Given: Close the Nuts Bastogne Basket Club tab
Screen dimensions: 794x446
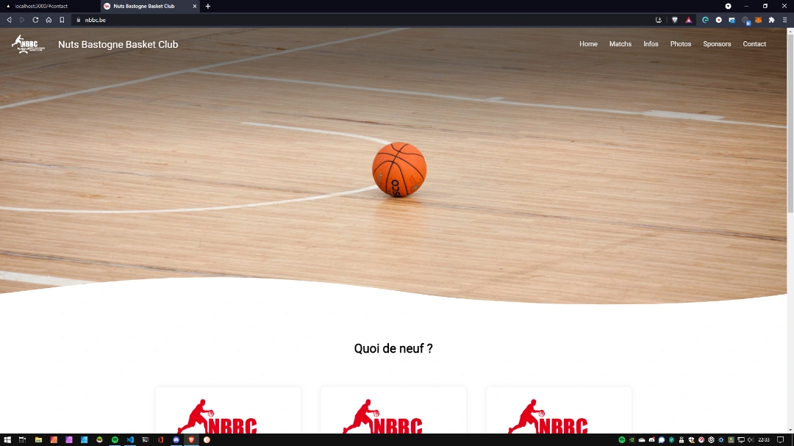Looking at the screenshot, I should (194, 6).
